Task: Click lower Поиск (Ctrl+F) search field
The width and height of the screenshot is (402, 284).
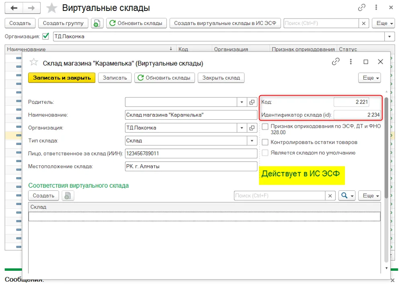Action: (279, 196)
